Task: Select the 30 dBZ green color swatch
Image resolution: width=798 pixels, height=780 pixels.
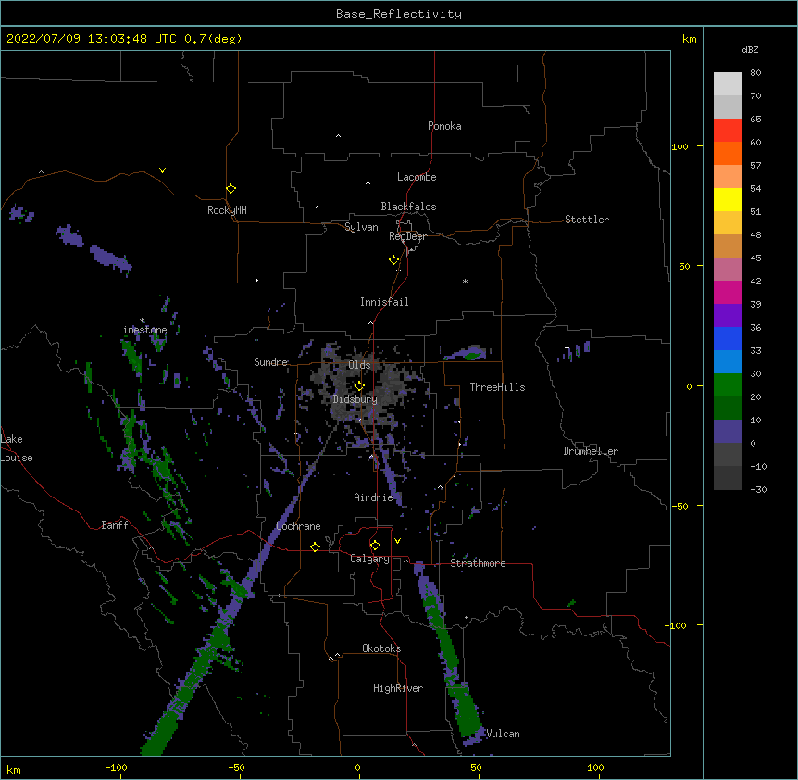Action: click(x=728, y=385)
